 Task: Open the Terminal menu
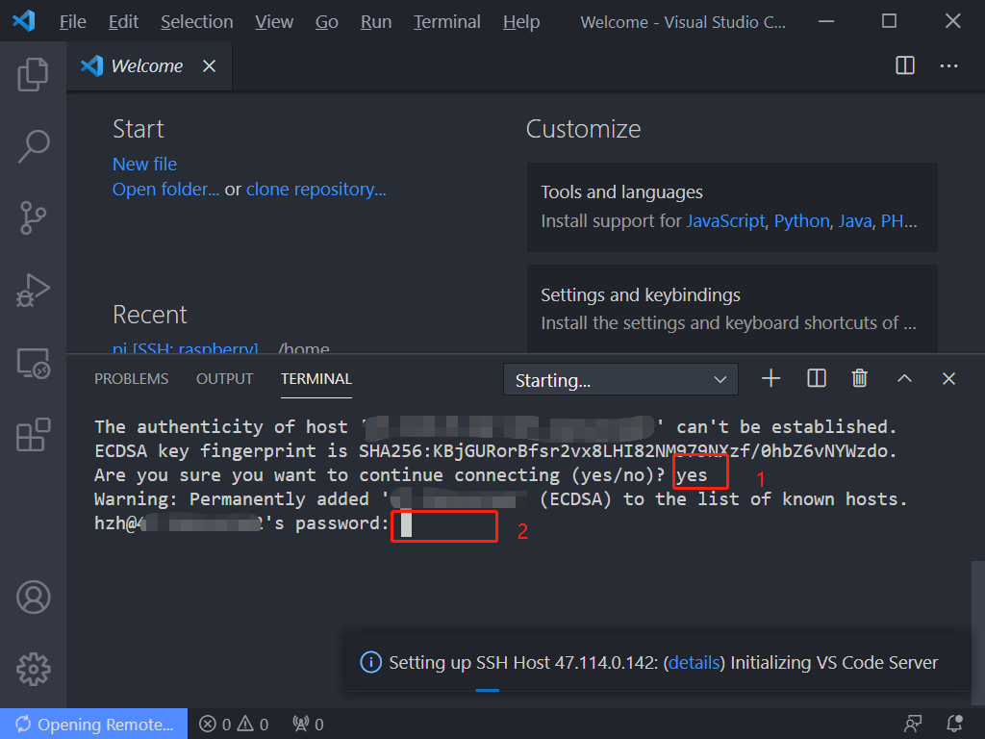point(446,22)
